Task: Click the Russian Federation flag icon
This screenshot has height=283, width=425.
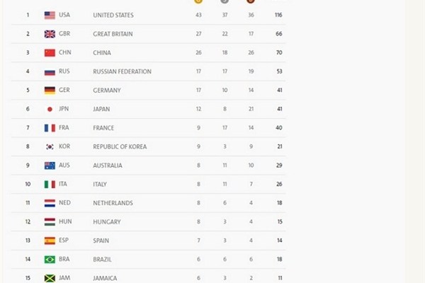Action: (50, 71)
